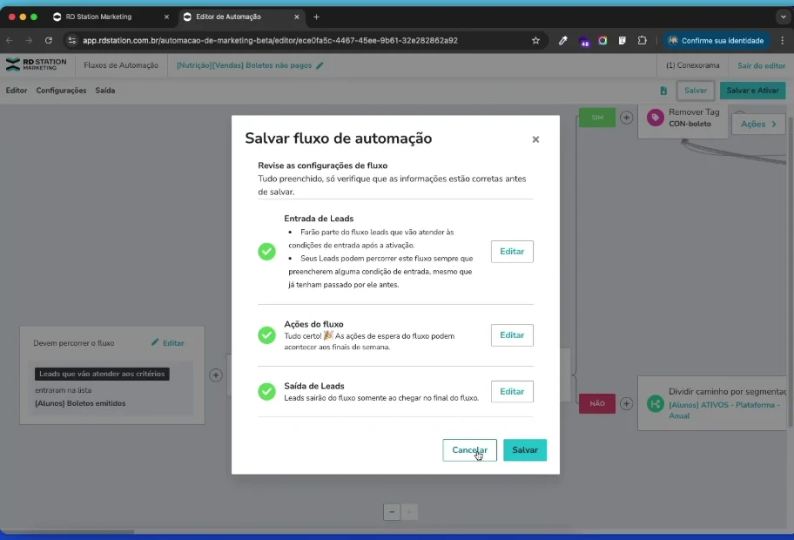This screenshot has height=540, width=794.
Task: Click Editar for Entrada de Leads
Action: pos(512,251)
